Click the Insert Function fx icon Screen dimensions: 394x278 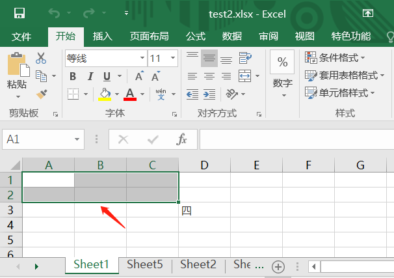click(182, 139)
